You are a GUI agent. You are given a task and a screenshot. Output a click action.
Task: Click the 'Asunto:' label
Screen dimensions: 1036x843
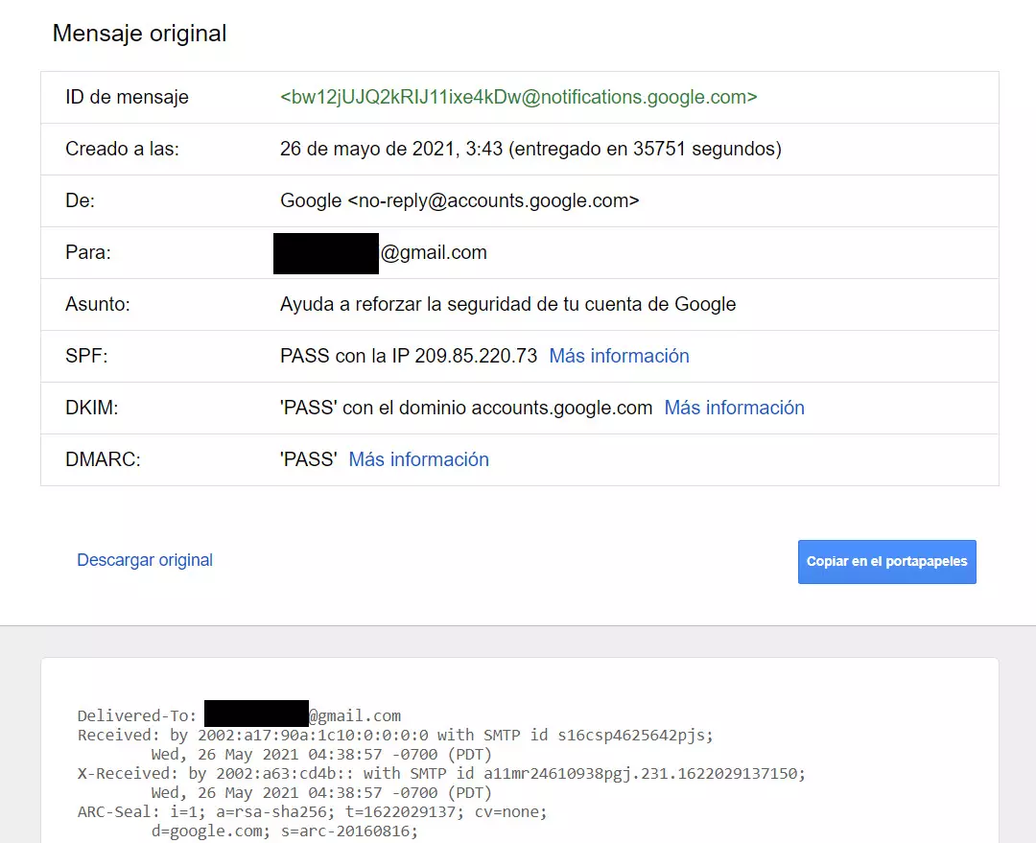pyautogui.click(x=98, y=304)
